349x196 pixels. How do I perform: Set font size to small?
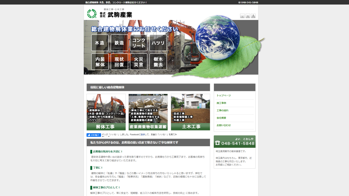click(242, 16)
